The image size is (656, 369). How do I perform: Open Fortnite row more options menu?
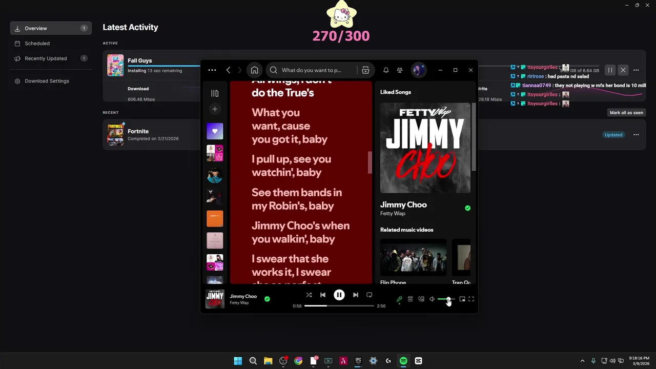coord(636,135)
